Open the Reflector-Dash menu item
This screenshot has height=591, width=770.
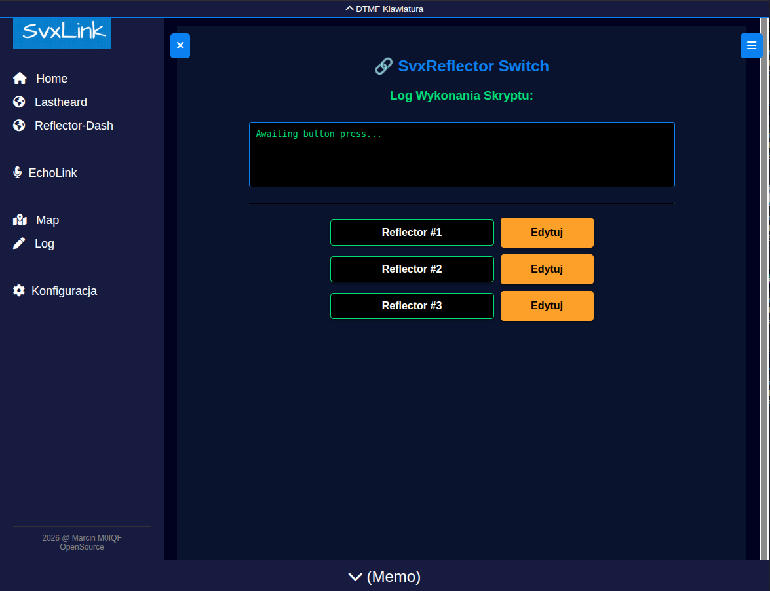coord(73,126)
